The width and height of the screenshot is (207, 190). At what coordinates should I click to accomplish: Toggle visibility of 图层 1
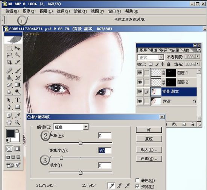tap(140, 73)
